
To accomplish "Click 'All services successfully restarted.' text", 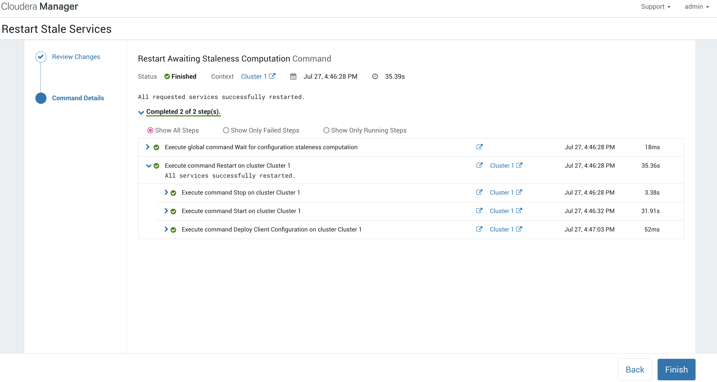I will pyautogui.click(x=230, y=175).
